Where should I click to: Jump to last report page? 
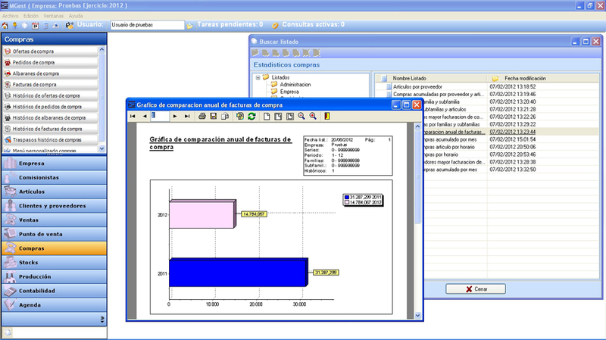[187, 117]
